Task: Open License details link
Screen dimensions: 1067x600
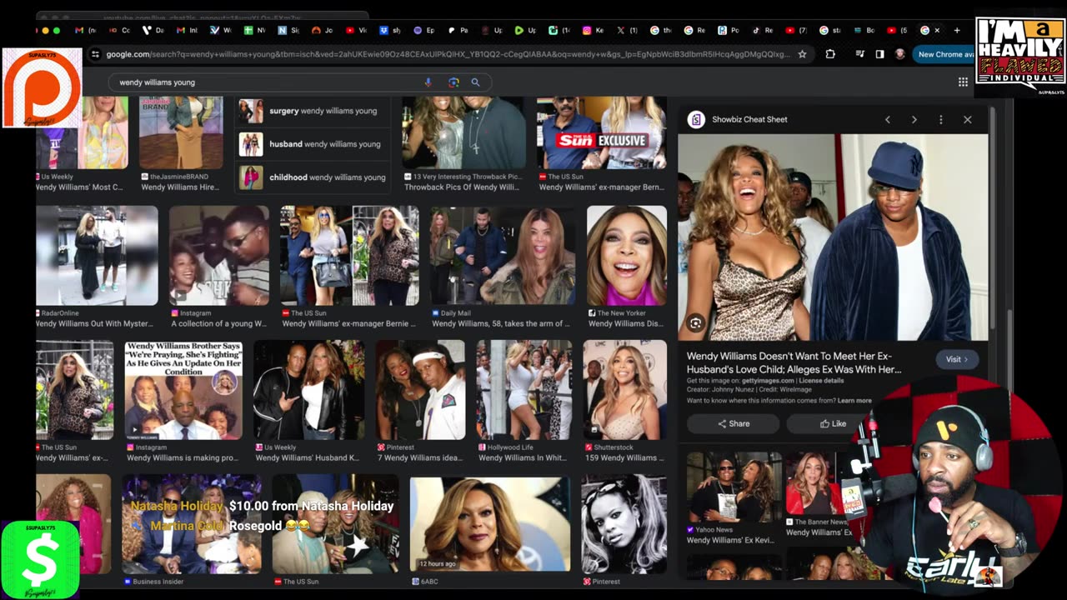Action: 821,381
